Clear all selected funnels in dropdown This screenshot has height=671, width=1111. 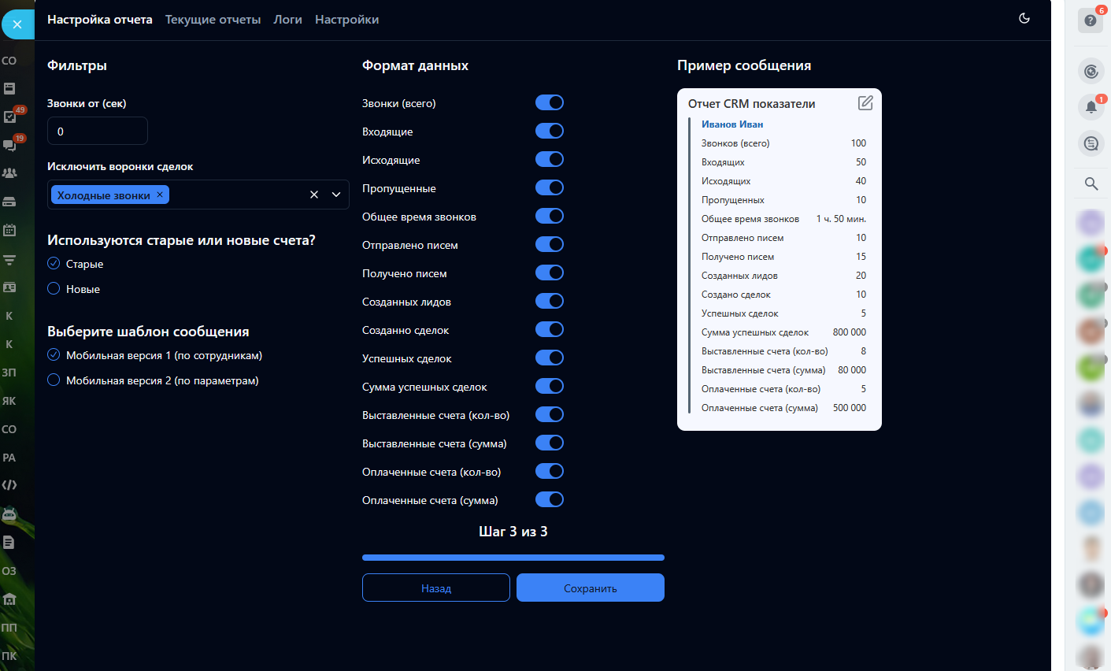pos(314,195)
